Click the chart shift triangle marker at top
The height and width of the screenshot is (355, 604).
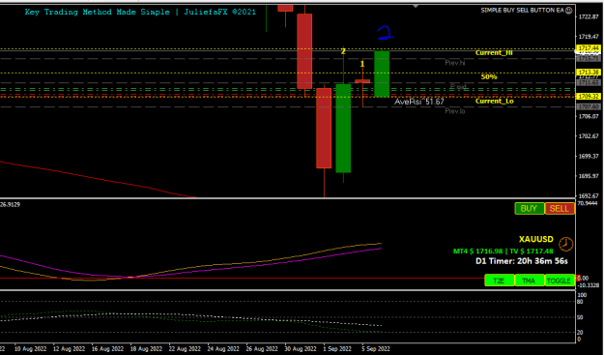416,6
